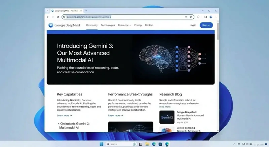Open the volume speaker tray icon
This screenshot has height=147, width=269.
point(247,144)
